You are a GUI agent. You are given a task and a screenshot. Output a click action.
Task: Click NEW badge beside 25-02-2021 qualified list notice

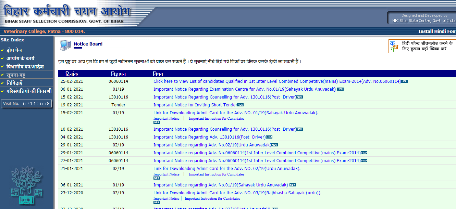tap(404, 81)
